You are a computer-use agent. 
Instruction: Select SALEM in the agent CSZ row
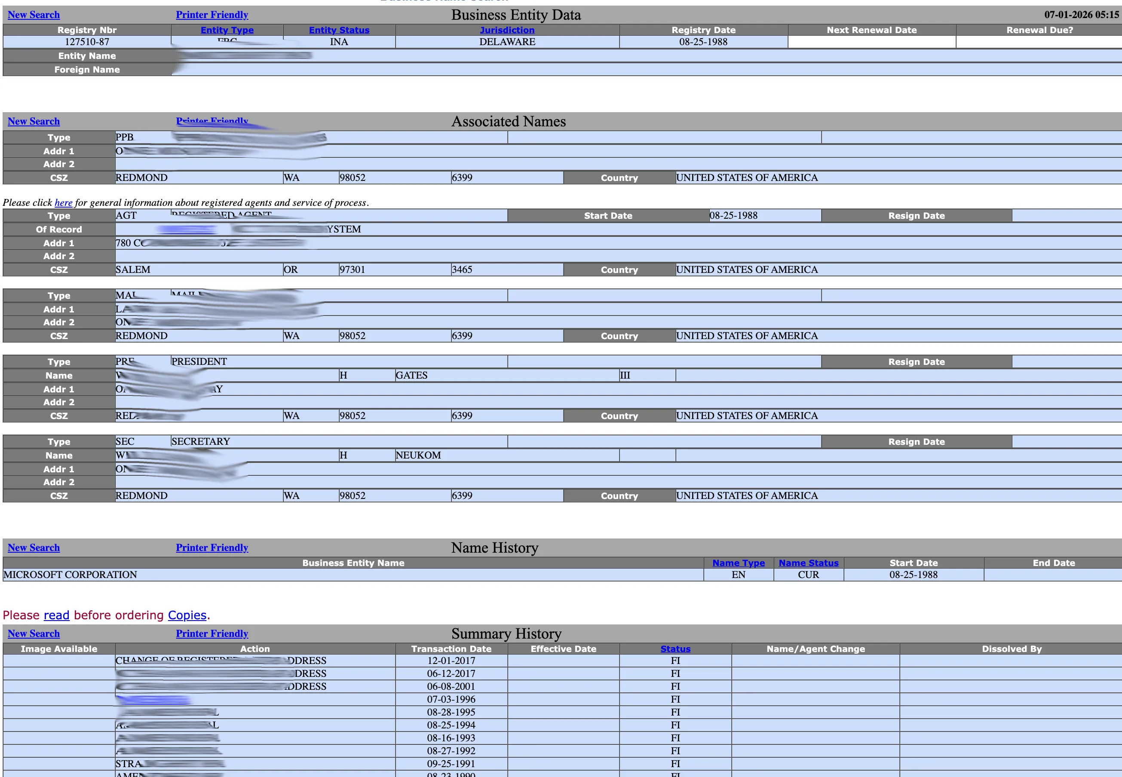coord(133,270)
